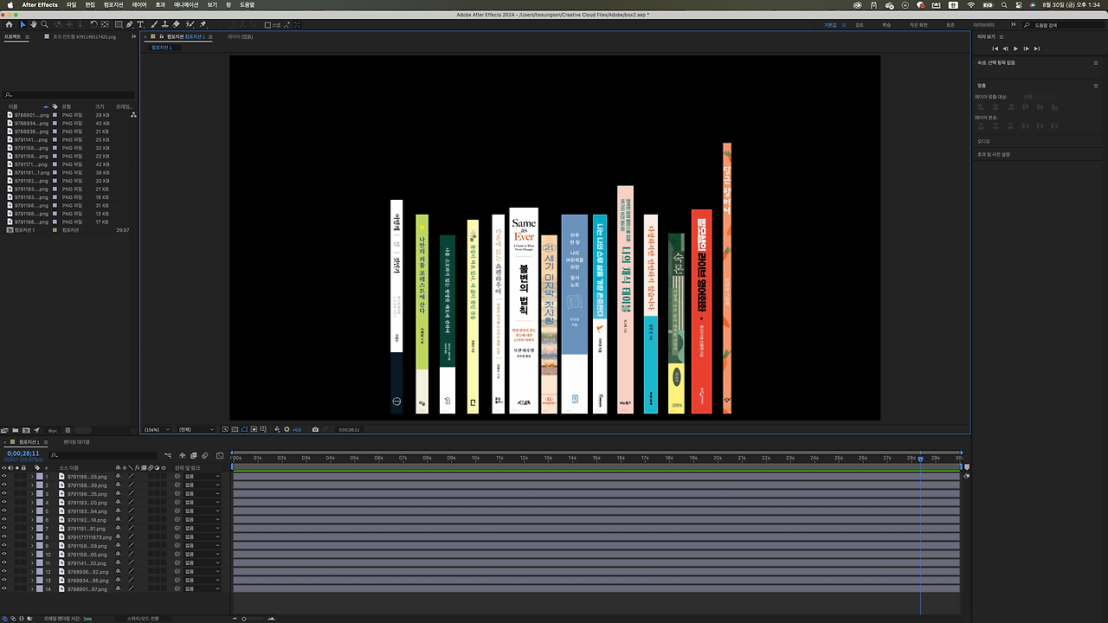The height and width of the screenshot is (623, 1108).
Task: Select the Hand tool in the toolbar
Action: click(33, 24)
